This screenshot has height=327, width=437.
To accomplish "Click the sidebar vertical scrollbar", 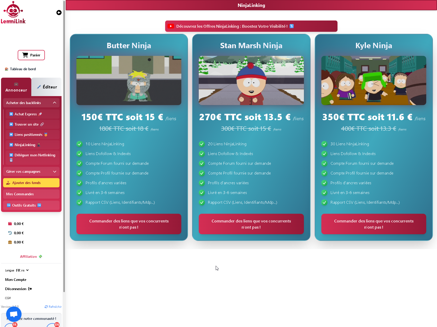I will (64, 146).
